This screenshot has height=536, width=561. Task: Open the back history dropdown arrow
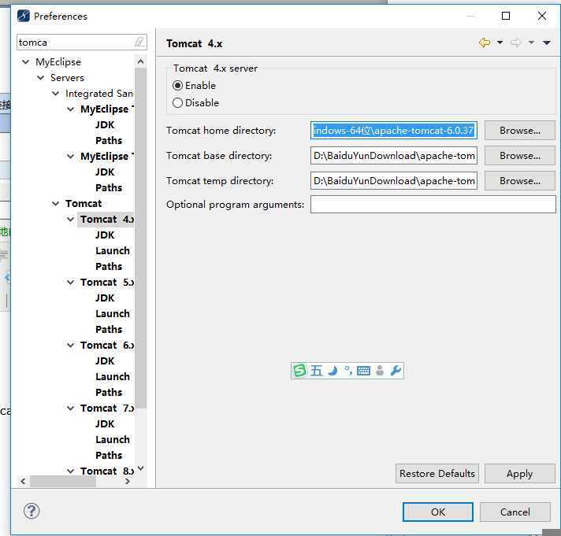(500, 43)
